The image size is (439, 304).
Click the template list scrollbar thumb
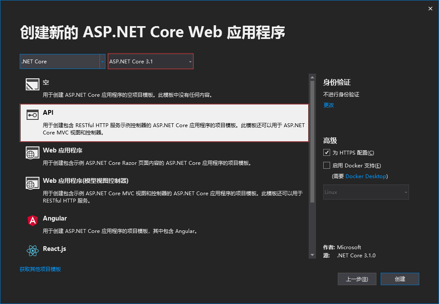click(x=312, y=142)
